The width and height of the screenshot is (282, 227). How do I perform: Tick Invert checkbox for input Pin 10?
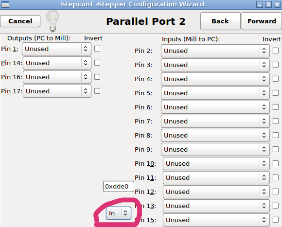click(276, 163)
